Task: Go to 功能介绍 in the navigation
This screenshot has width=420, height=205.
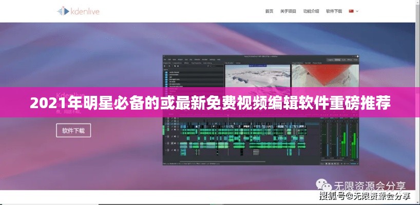Action: 311,11
